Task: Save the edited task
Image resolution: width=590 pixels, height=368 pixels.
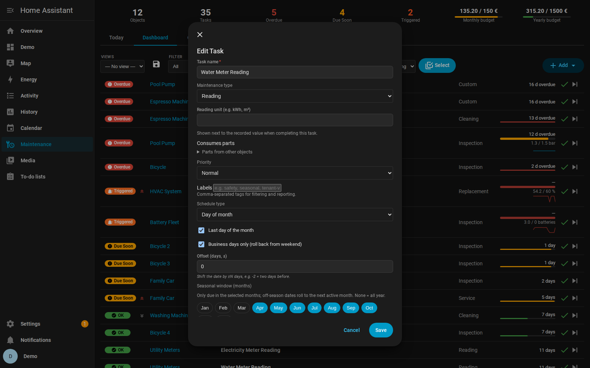Action: tap(381, 330)
